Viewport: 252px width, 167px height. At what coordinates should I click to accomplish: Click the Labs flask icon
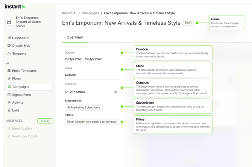(x=9, y=110)
